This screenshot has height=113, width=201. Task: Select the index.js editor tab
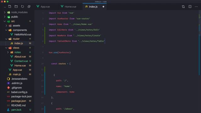pos(95,7)
